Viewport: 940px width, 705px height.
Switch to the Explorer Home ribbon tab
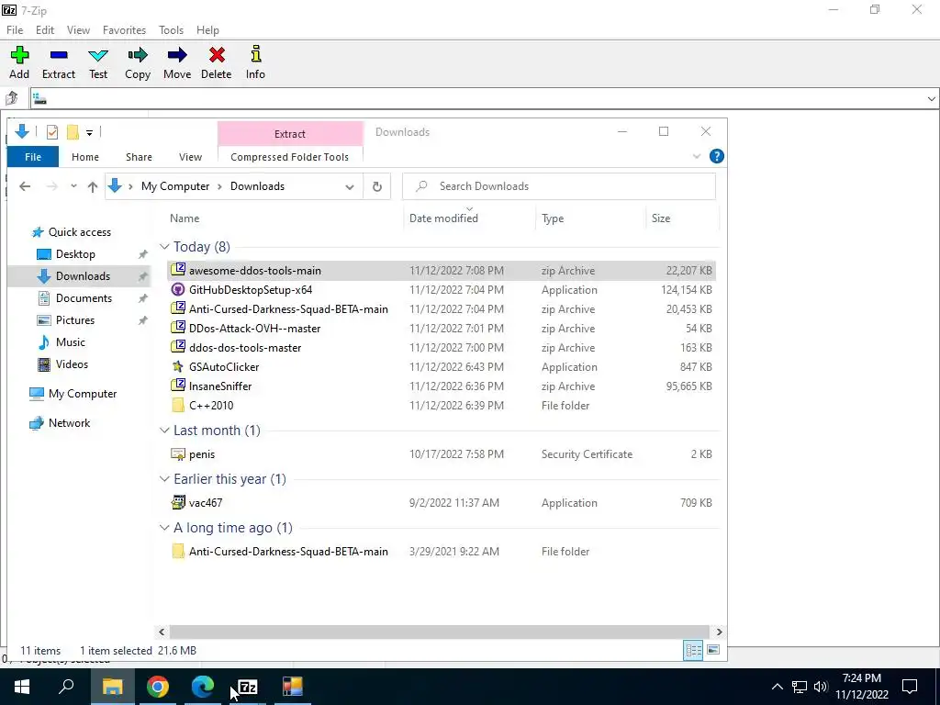click(85, 157)
